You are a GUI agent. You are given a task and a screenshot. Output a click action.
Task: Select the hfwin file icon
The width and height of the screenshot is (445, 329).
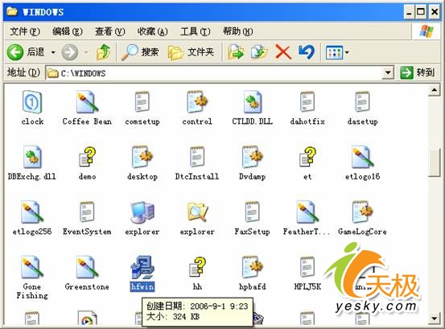point(142,267)
